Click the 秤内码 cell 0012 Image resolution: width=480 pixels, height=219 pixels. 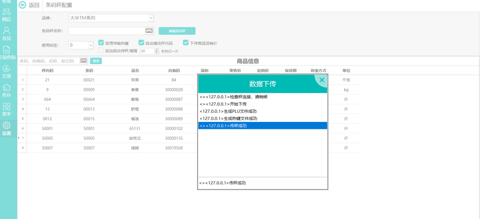pos(48,119)
